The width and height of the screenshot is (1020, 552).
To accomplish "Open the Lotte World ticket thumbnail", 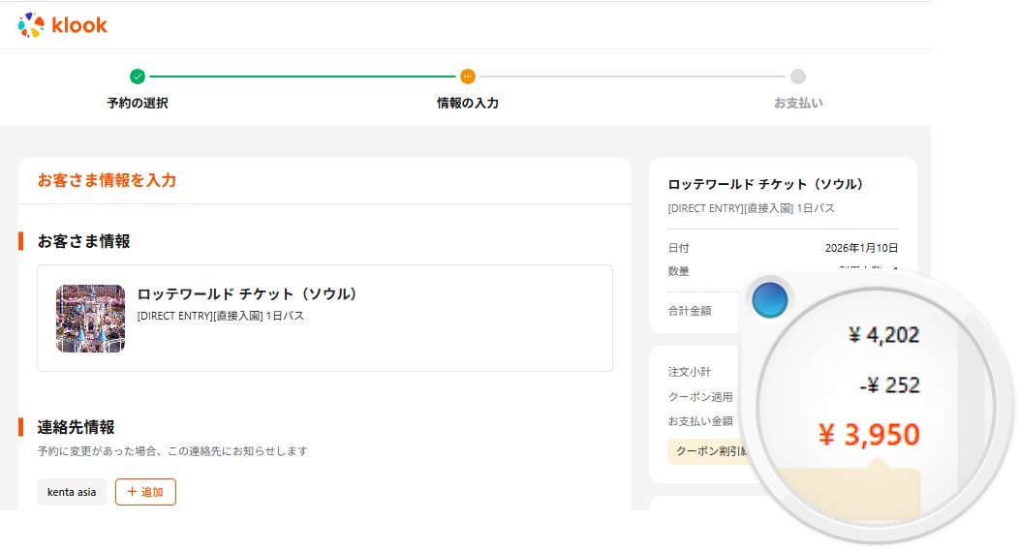I will click(x=91, y=318).
